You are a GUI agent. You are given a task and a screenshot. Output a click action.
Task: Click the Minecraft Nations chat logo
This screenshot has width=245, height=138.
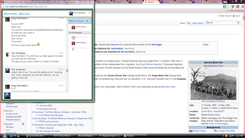click(x=16, y=14)
